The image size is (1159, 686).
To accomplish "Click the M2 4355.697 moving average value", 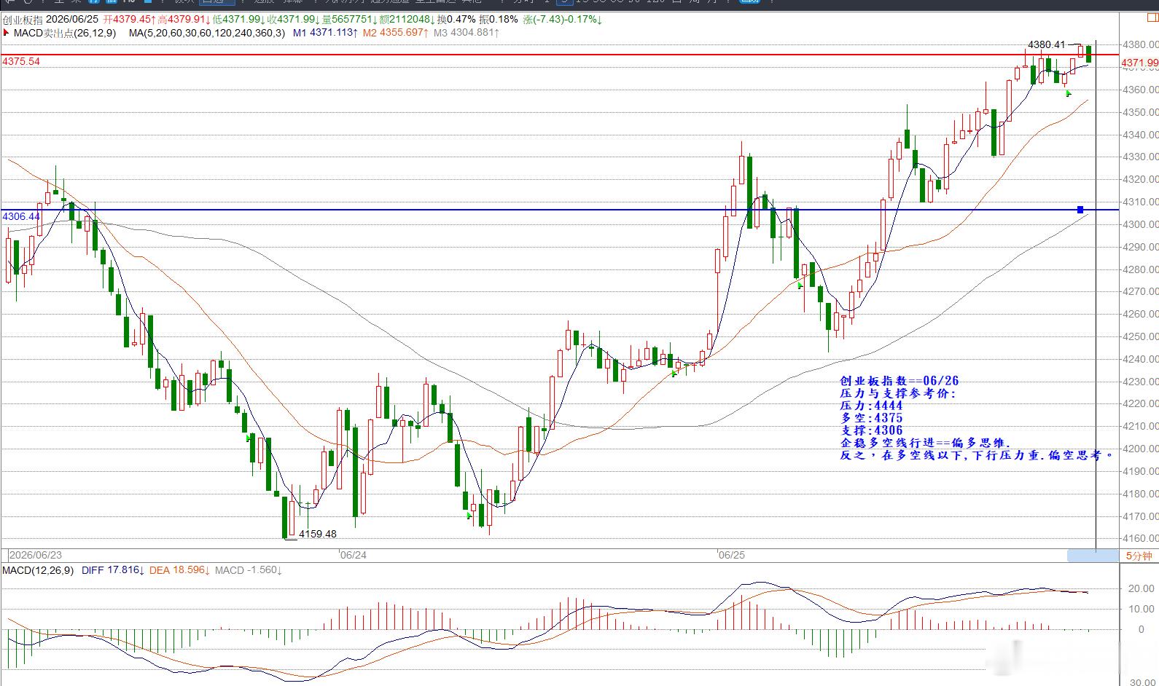I will tap(396, 33).
